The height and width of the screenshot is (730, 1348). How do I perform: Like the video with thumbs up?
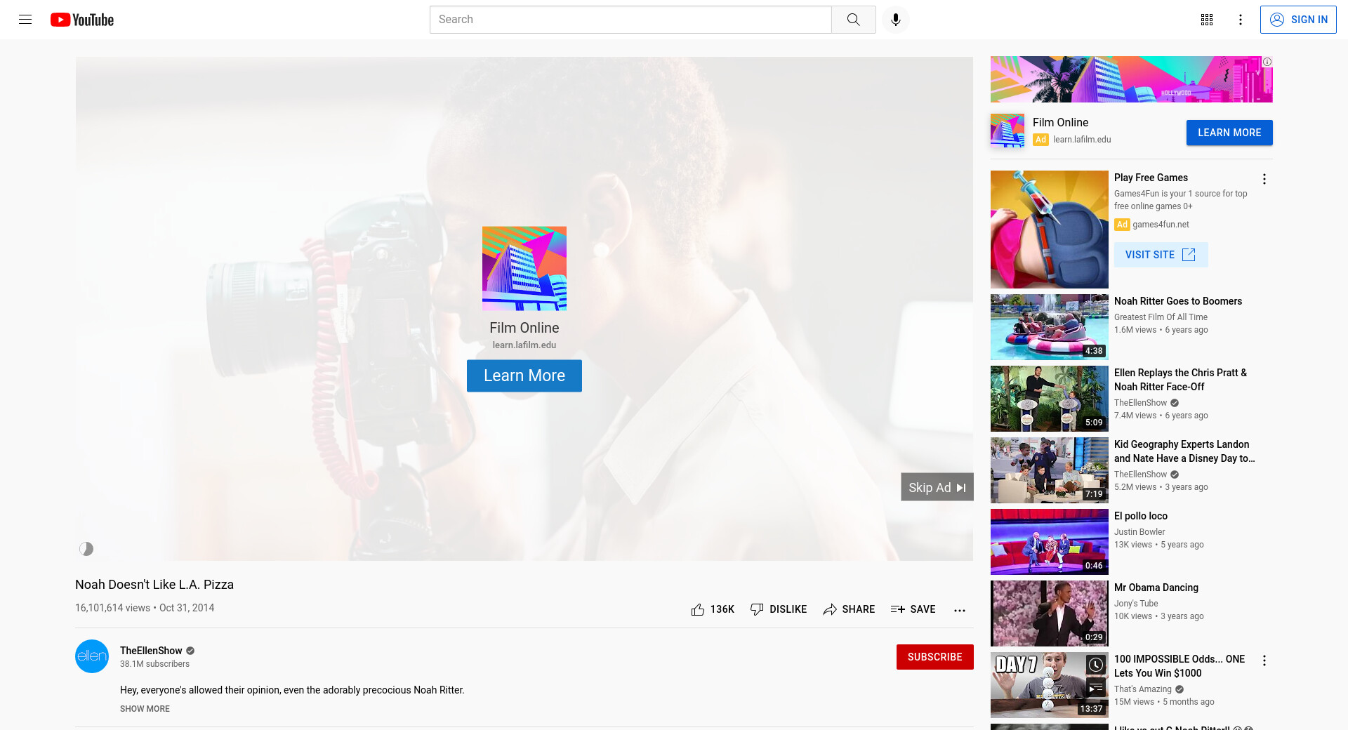point(697,609)
